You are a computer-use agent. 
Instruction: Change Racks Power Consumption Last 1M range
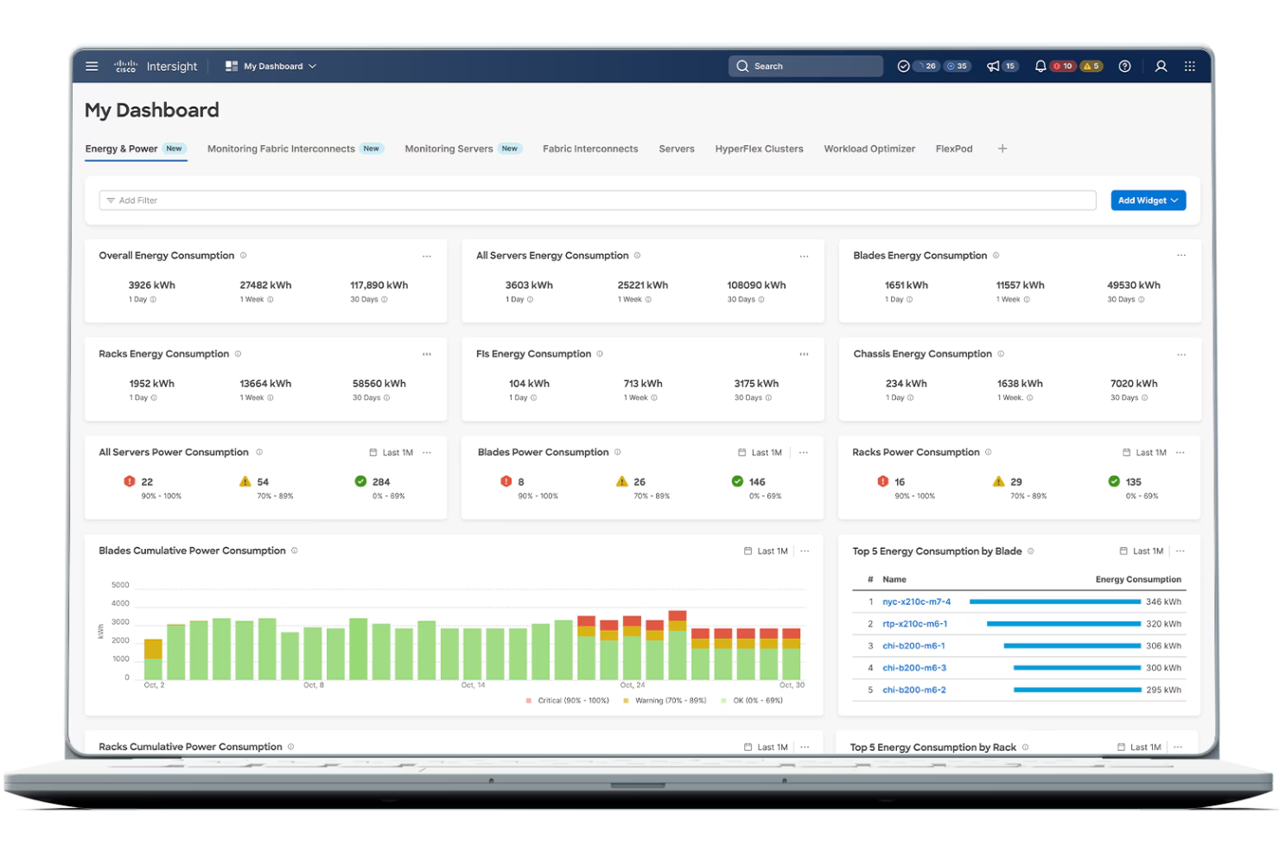[x=1144, y=452]
